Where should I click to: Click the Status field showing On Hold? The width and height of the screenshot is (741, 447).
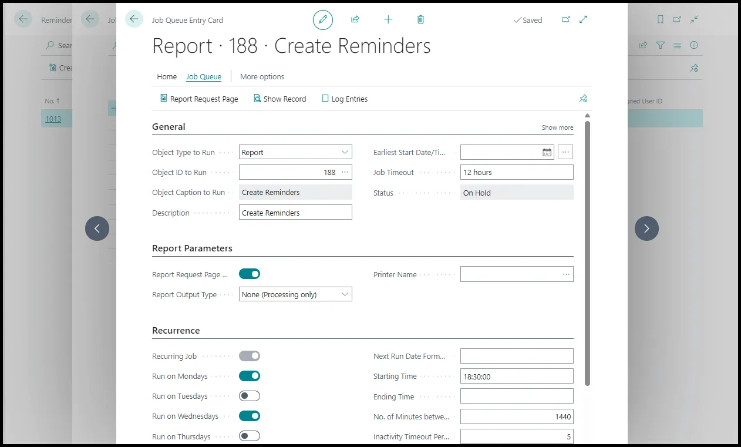coord(517,193)
